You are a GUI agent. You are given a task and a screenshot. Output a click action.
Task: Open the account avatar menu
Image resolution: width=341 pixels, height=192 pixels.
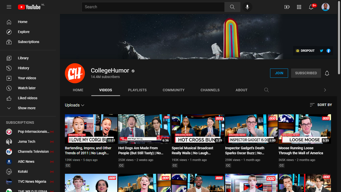[x=326, y=7]
